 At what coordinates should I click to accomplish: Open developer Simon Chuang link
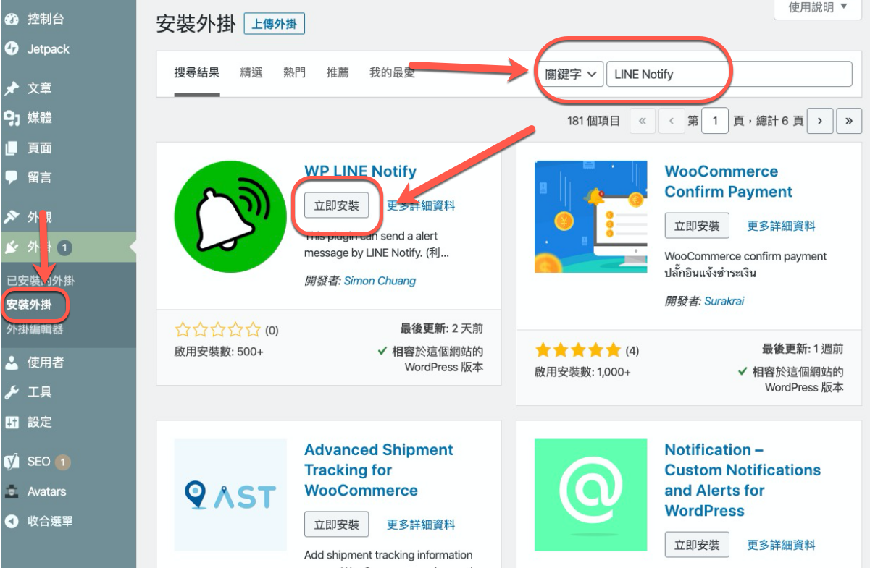(380, 281)
